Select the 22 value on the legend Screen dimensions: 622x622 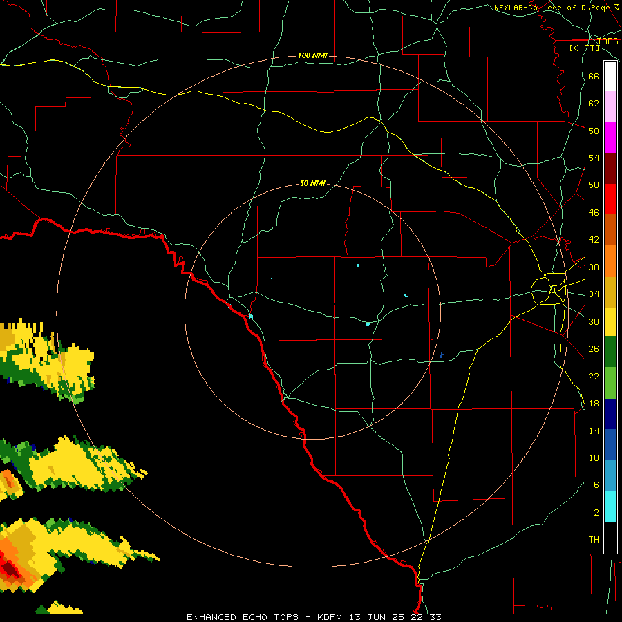point(594,376)
